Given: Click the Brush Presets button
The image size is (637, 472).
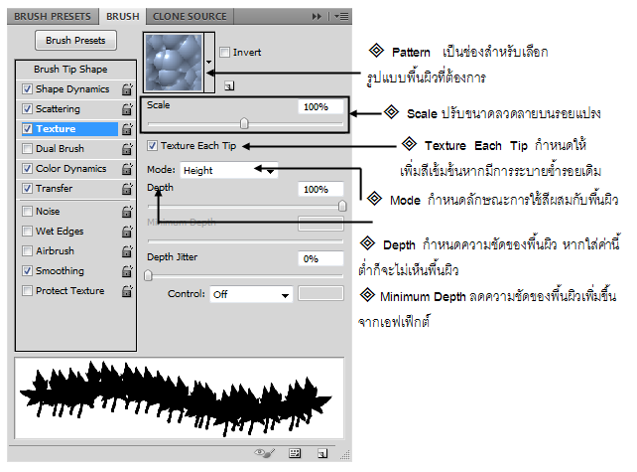Looking at the screenshot, I should [x=75, y=41].
